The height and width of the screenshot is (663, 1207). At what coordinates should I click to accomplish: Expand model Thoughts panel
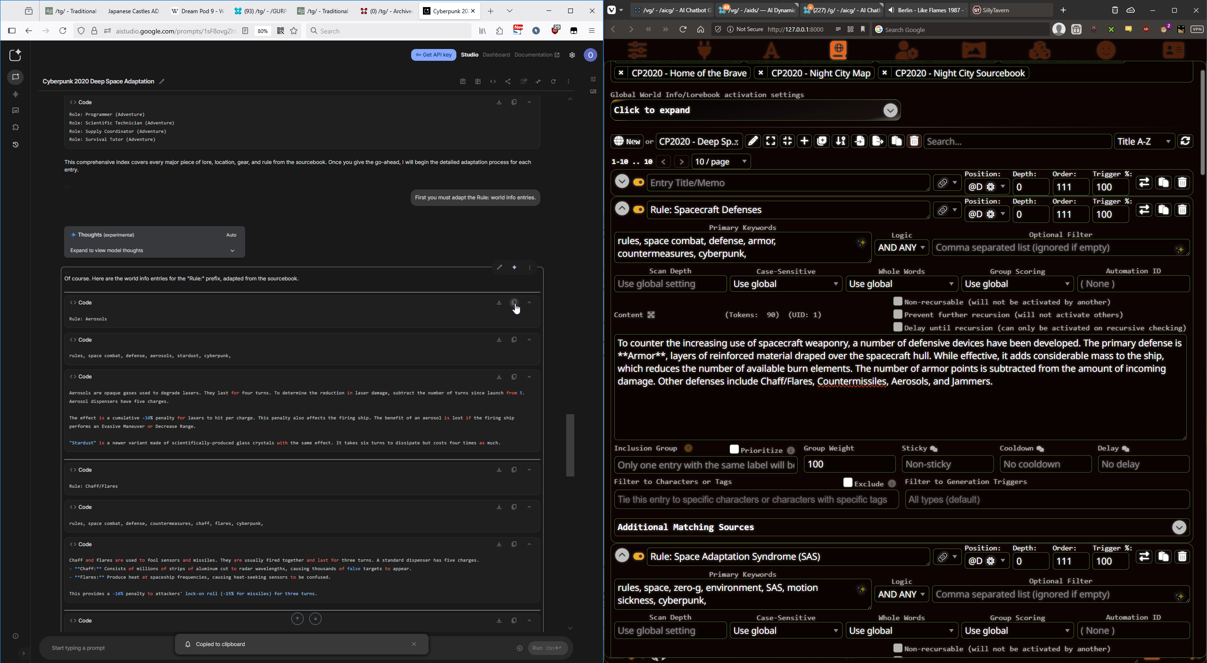coord(232,251)
